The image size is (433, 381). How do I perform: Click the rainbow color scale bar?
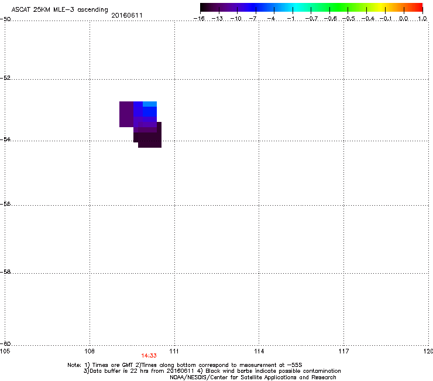pos(311,8)
